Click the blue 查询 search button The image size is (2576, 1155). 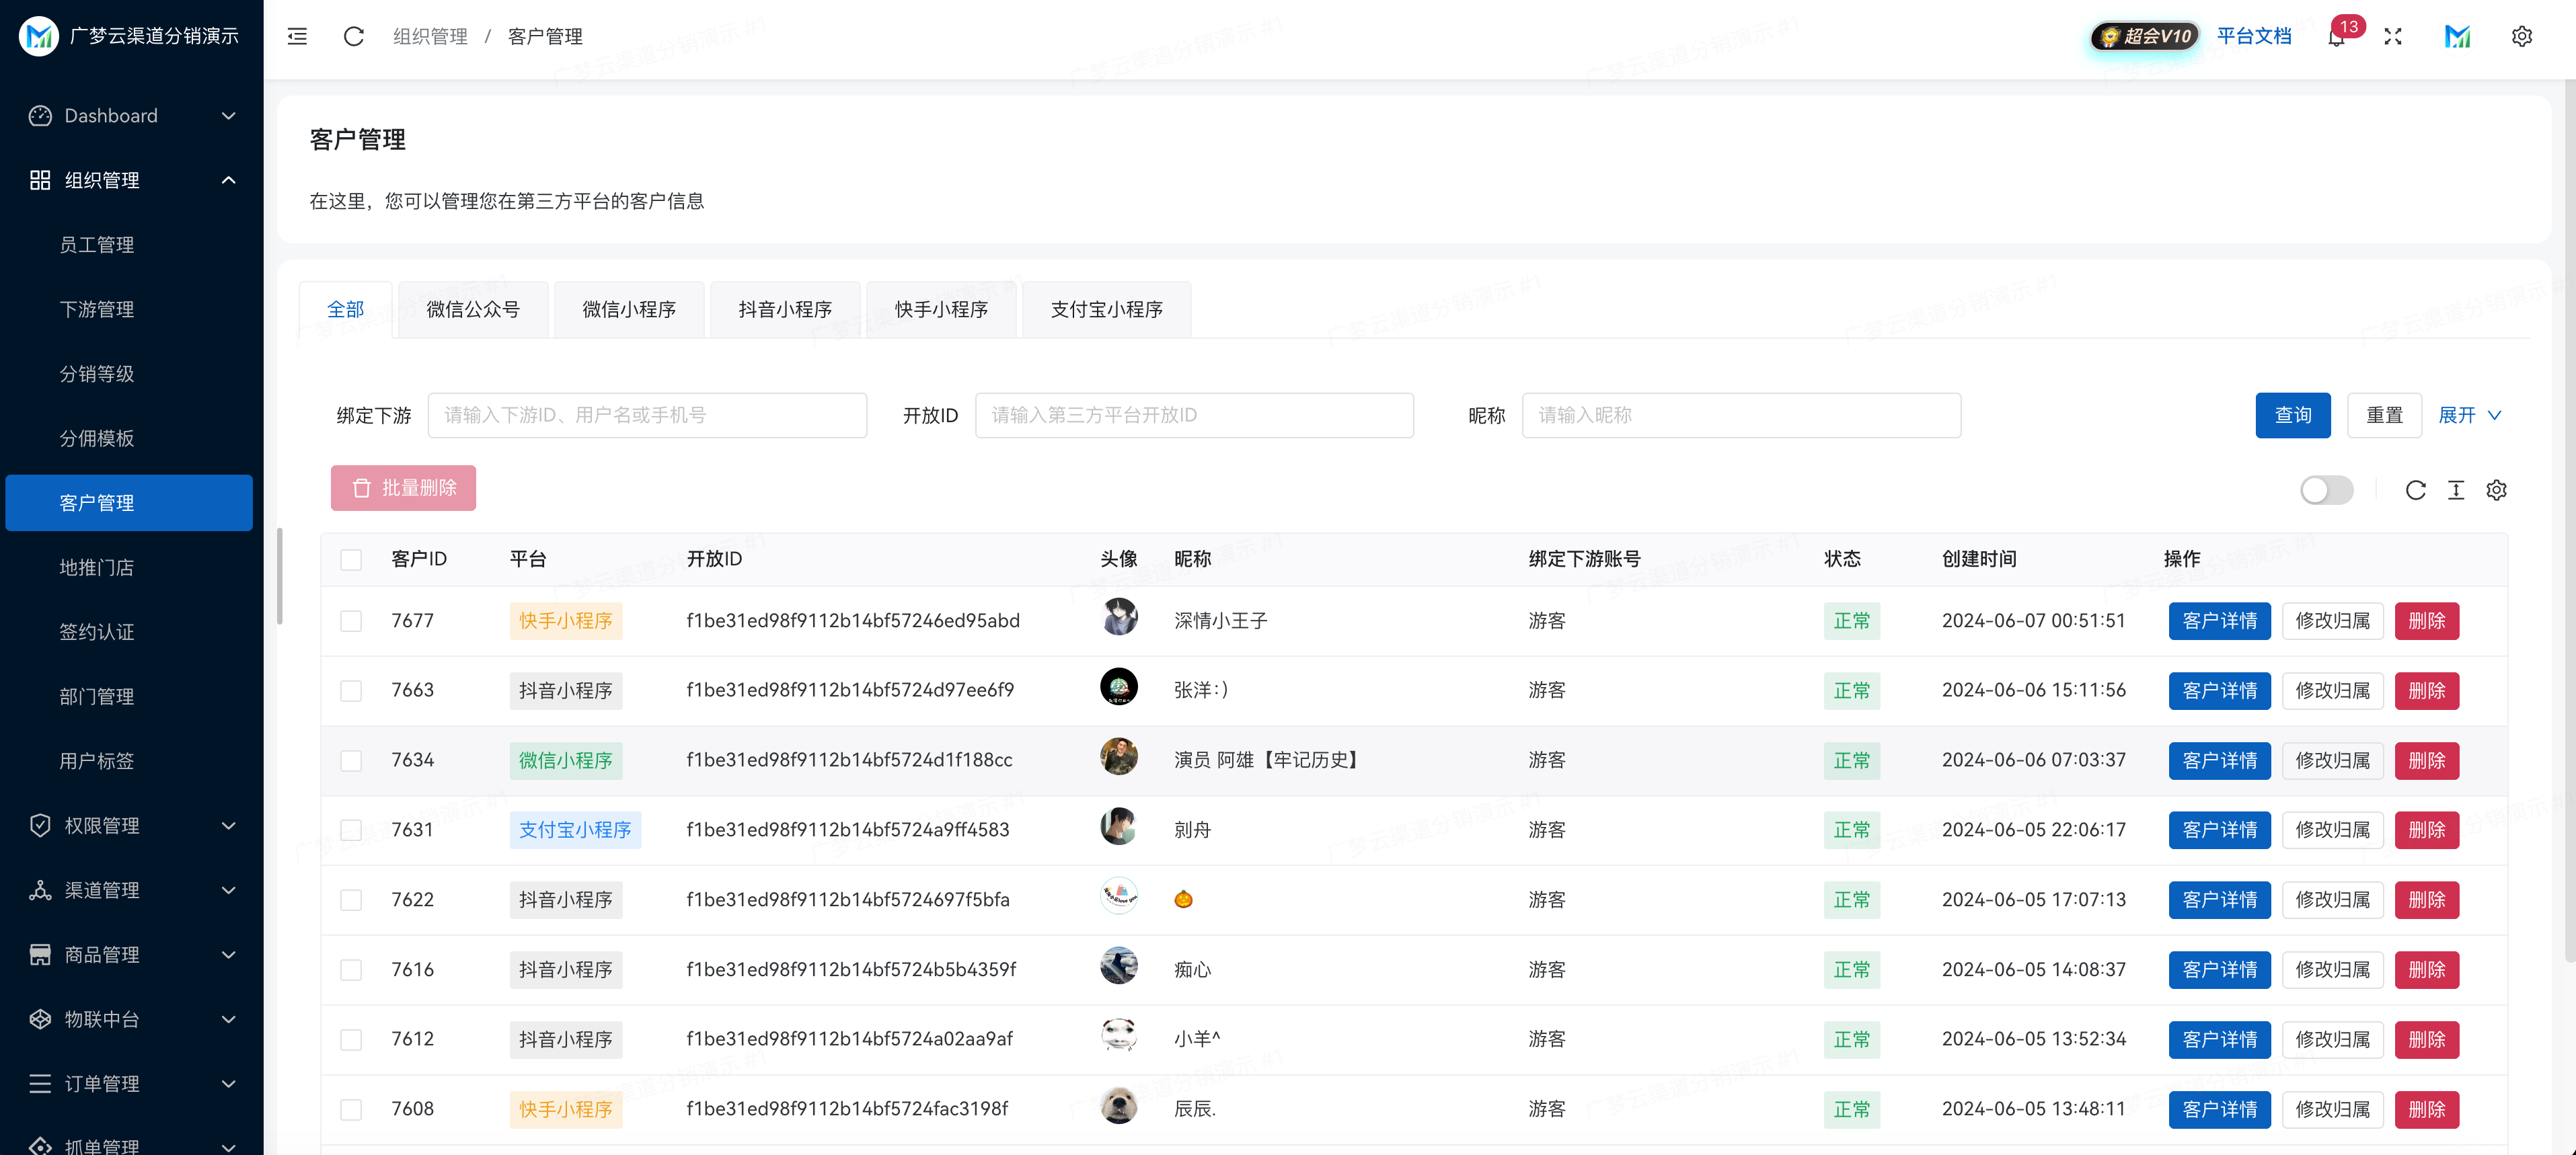[x=2294, y=415]
